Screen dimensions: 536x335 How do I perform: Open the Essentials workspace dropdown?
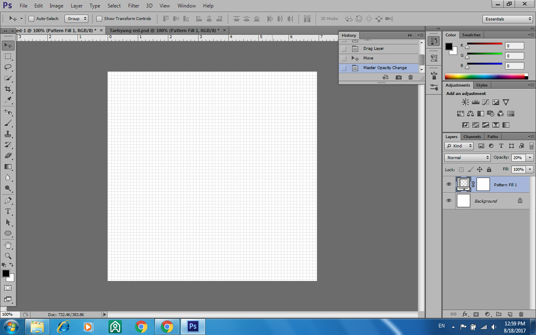pos(508,19)
